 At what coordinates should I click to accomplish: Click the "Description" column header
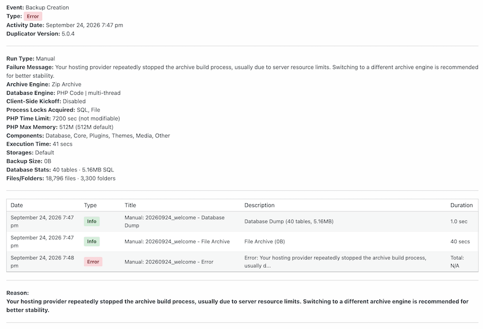260,205
